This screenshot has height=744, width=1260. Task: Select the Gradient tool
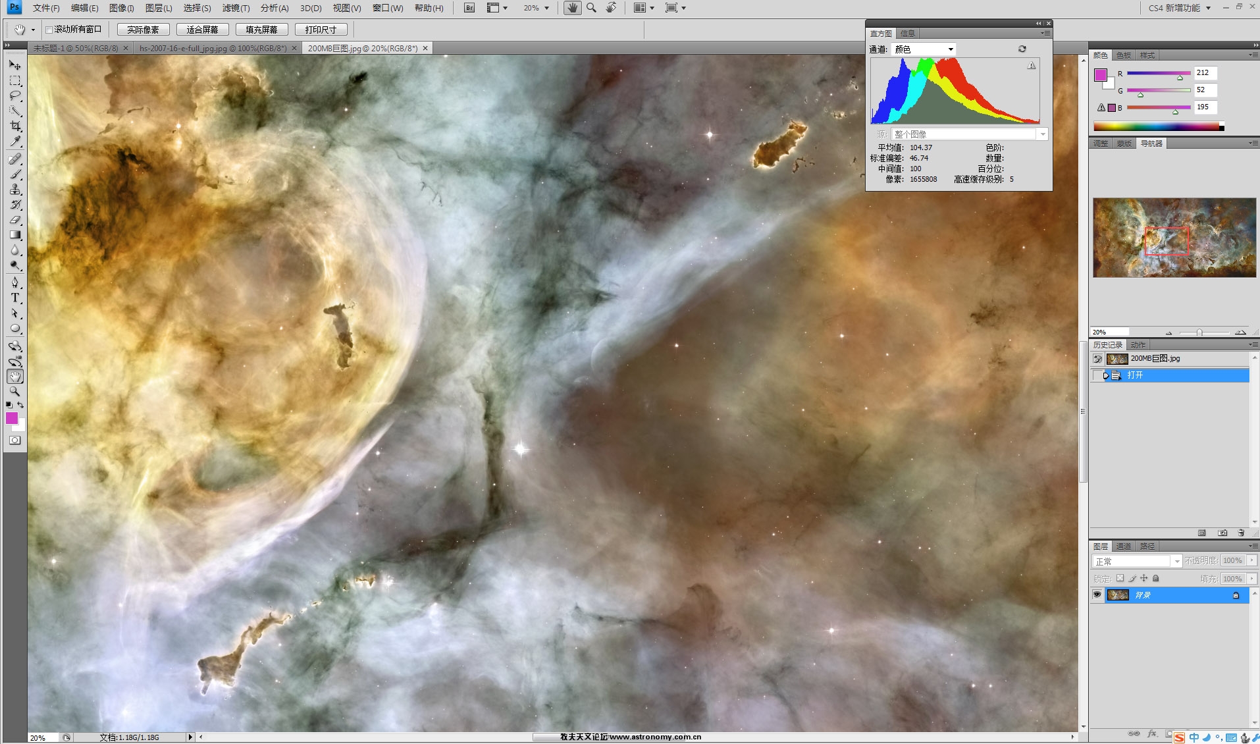tap(15, 235)
